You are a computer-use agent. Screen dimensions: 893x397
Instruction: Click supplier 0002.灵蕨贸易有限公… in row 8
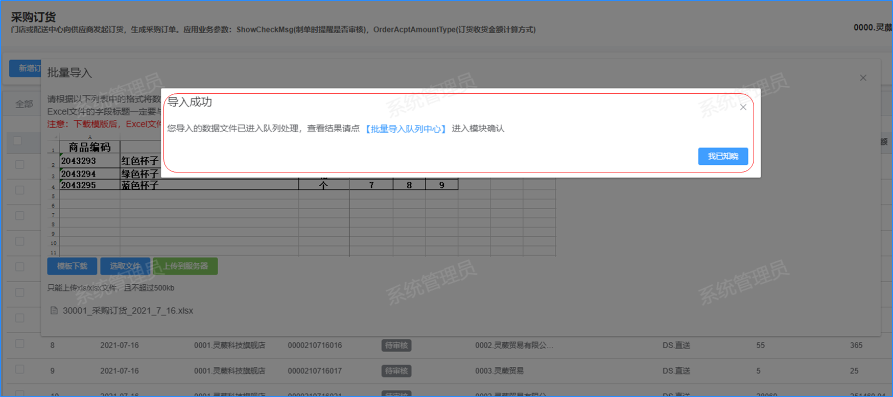[x=514, y=345]
